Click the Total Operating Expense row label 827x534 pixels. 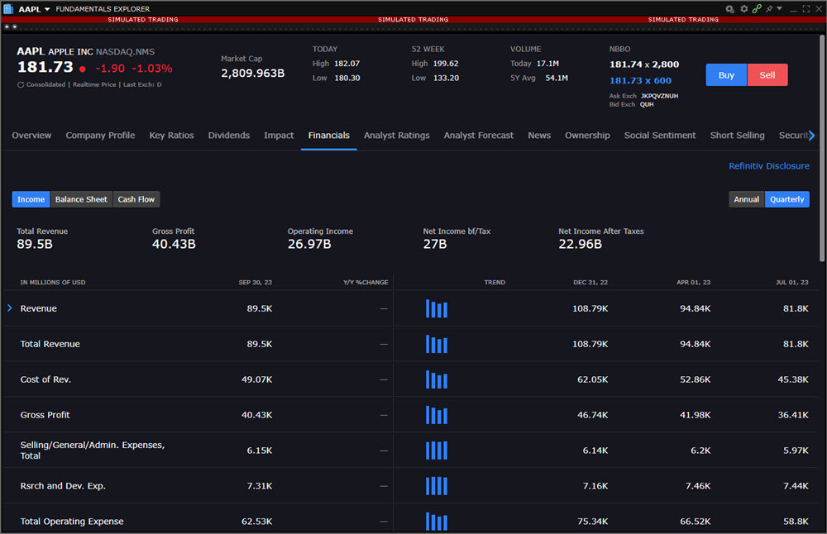click(72, 522)
